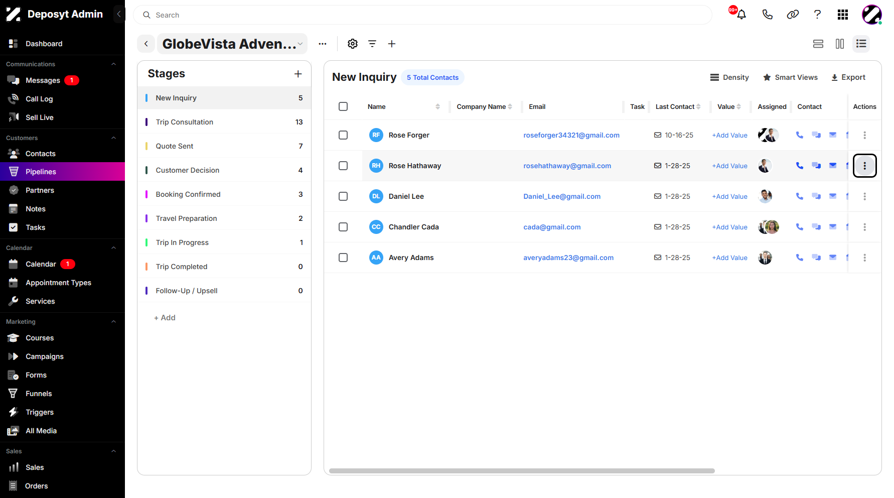Tick the Chandler Cada checkbox
The image size is (894, 498).
(343, 227)
